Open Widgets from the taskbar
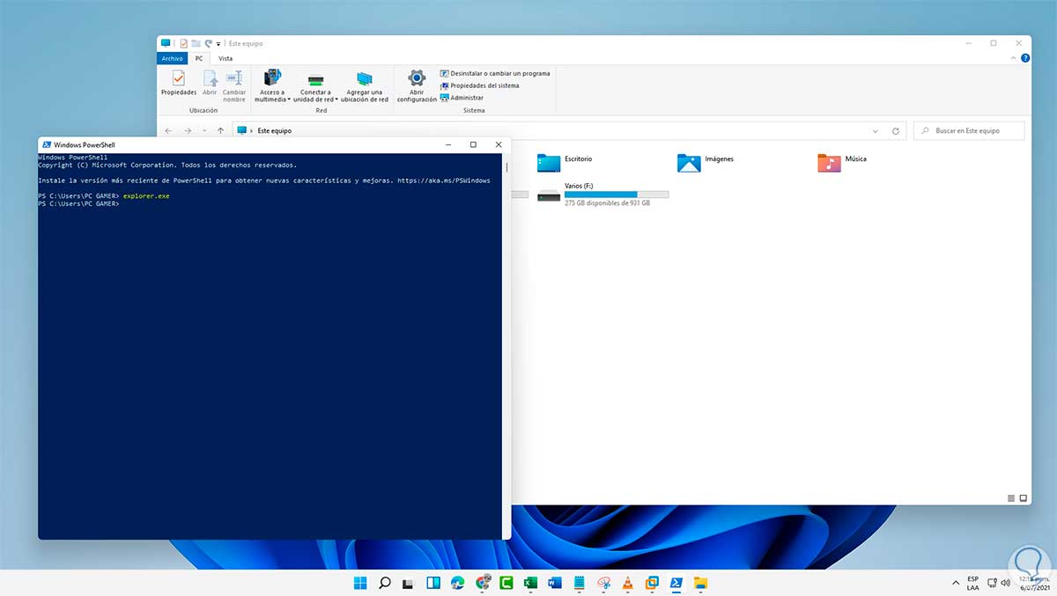The width and height of the screenshot is (1057, 596). coord(433,583)
